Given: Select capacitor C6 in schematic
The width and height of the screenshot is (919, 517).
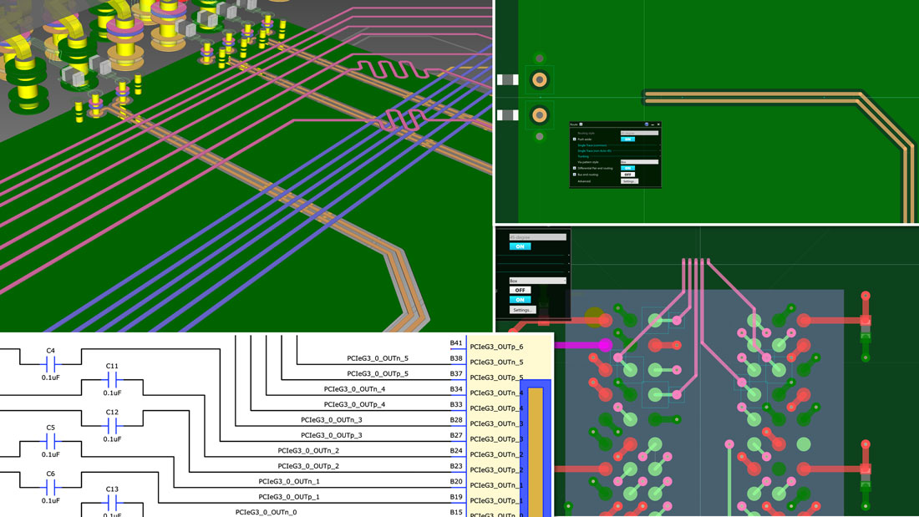Looking at the screenshot, I should 51,487.
